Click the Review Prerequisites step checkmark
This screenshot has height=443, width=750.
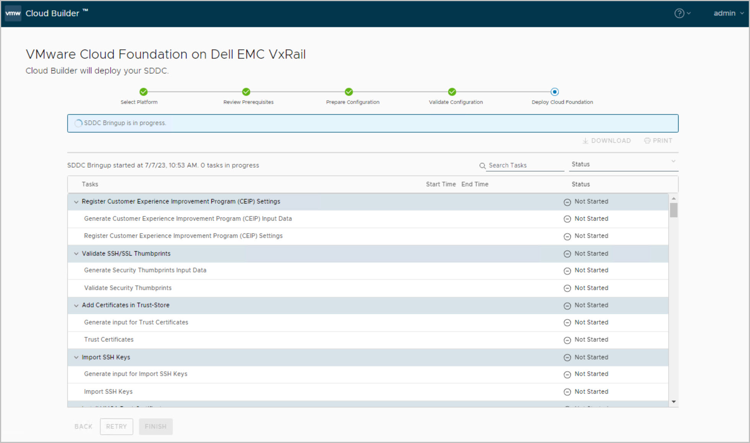coord(246,92)
